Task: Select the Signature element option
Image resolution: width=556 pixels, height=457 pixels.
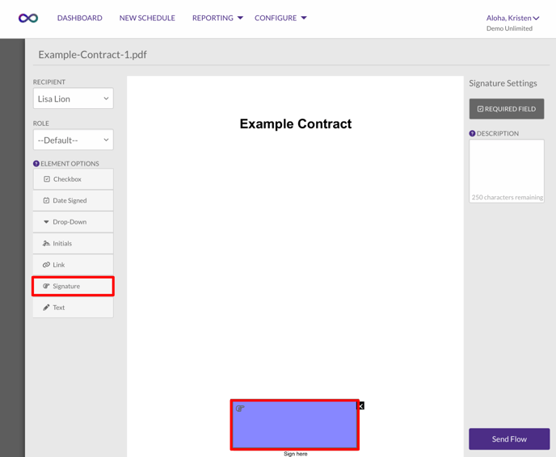Action: point(73,286)
